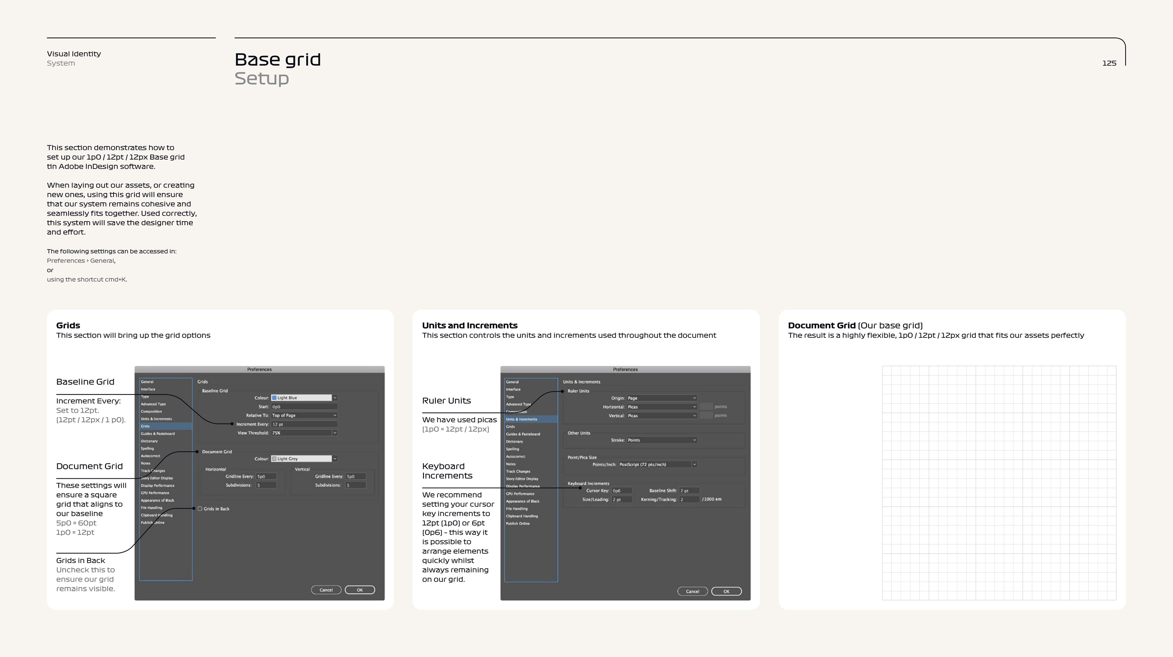Open the Horizontal ruler units Picas dropdown
Image resolution: width=1173 pixels, height=657 pixels.
point(662,407)
